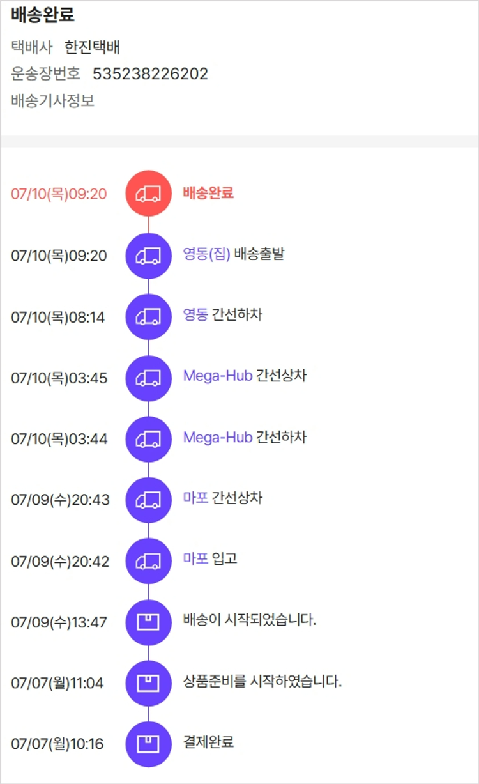The width and height of the screenshot is (479, 784).
Task: Open 마포 link in 간선상차 row
Action: (195, 498)
